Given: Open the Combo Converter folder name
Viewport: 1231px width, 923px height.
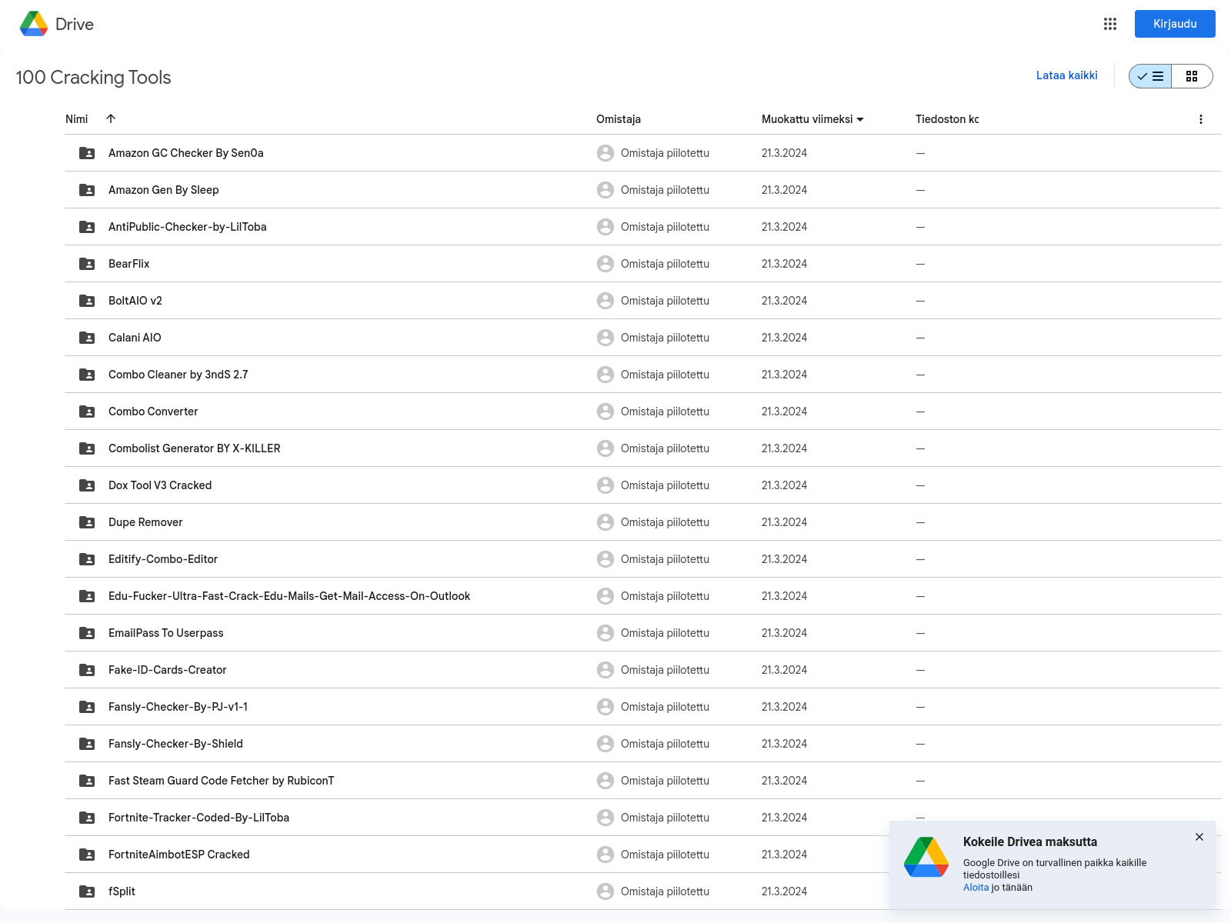Looking at the screenshot, I should pyautogui.click(x=153, y=412).
